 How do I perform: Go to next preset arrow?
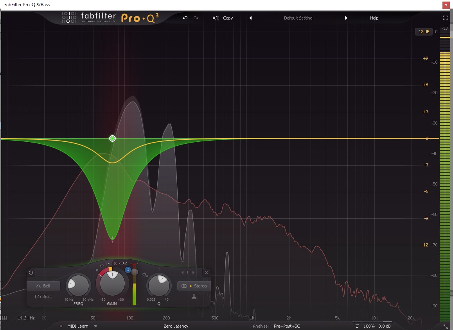(x=346, y=18)
